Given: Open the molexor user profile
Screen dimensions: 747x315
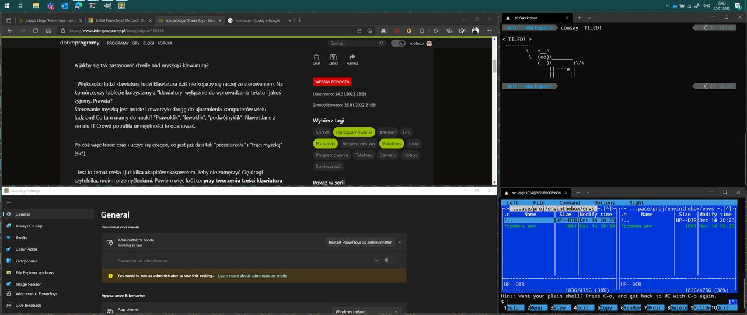Looking at the screenshot, I should [421, 43].
